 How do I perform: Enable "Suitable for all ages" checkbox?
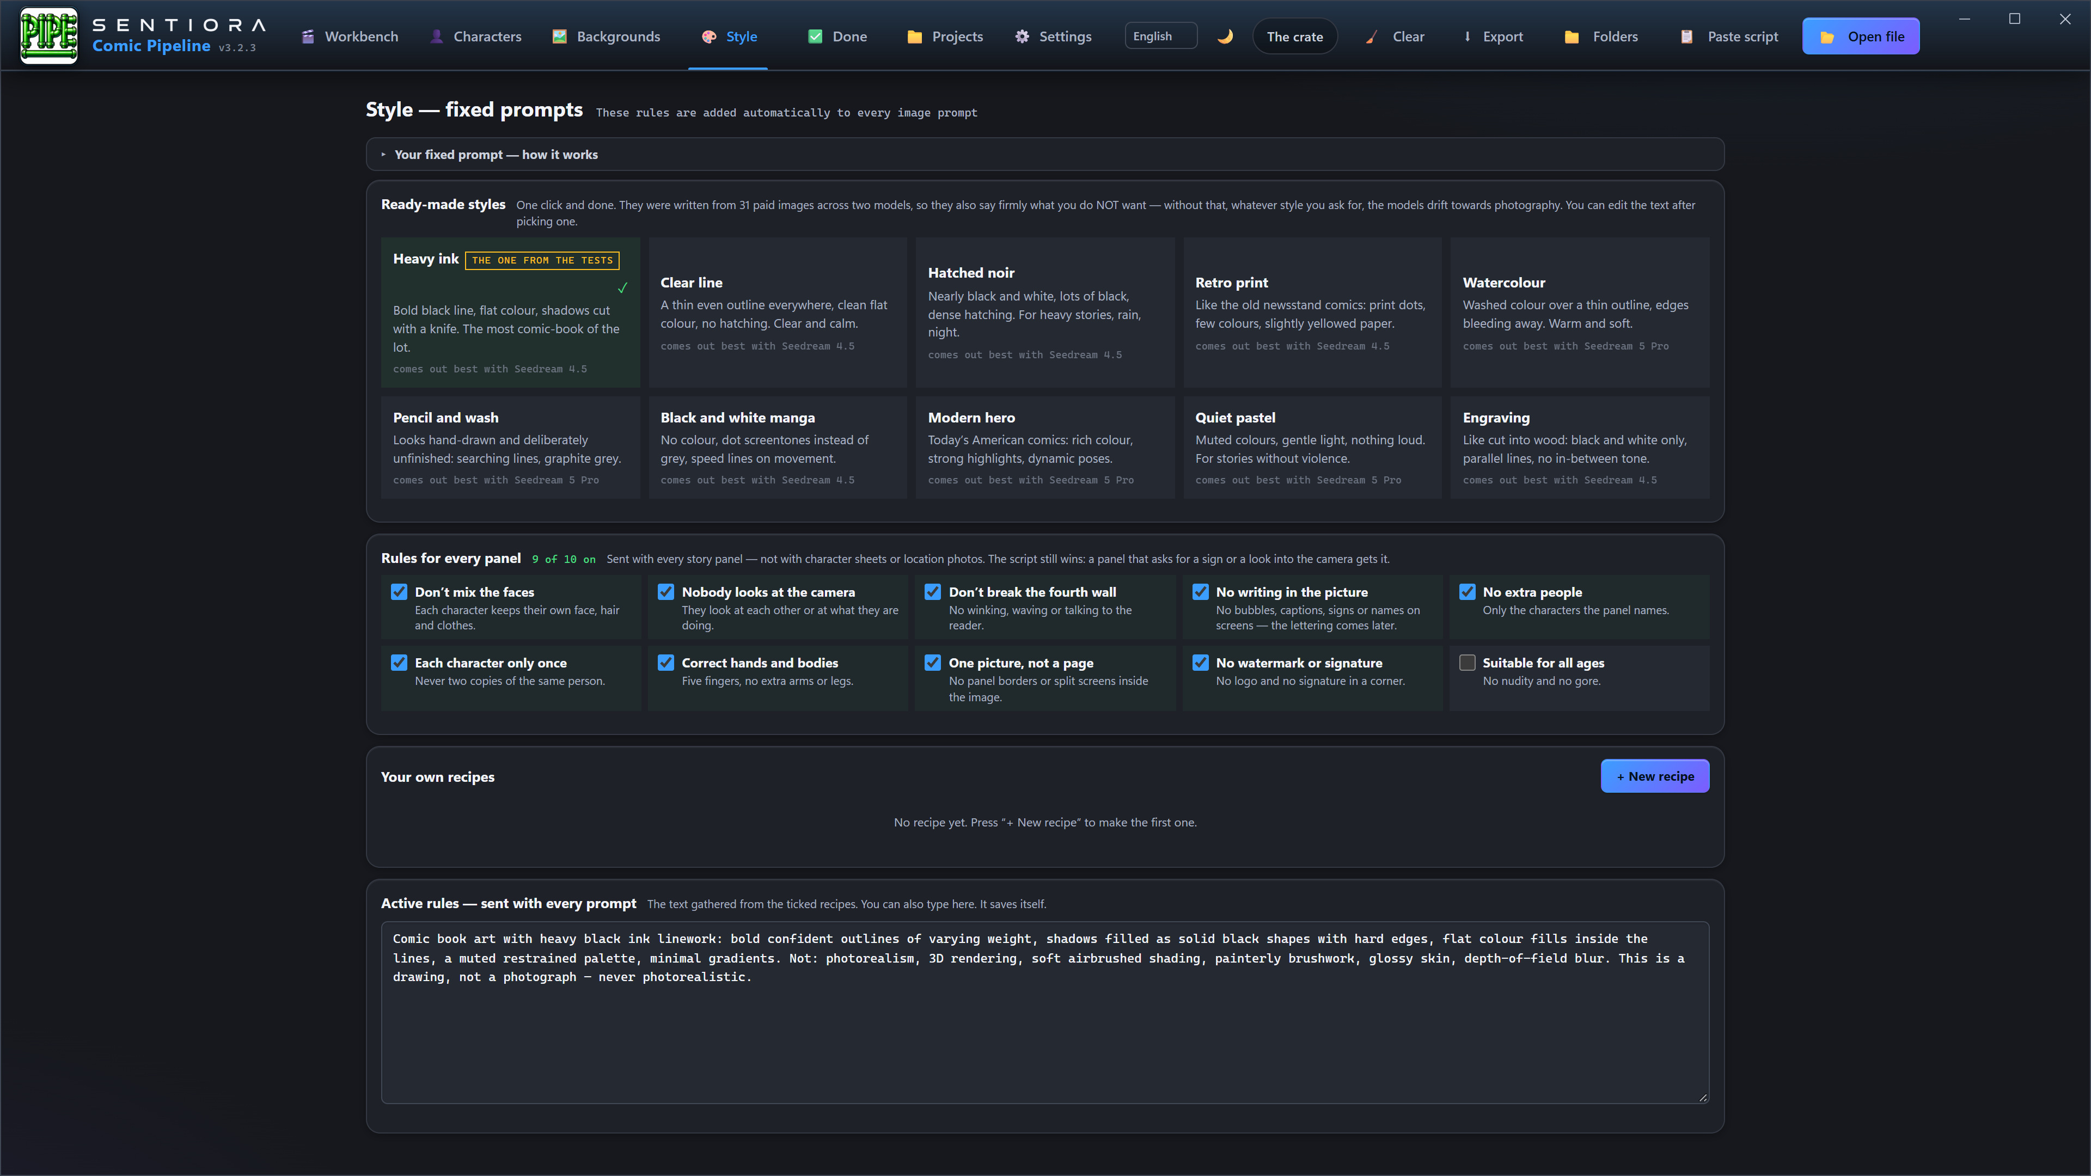1467,662
